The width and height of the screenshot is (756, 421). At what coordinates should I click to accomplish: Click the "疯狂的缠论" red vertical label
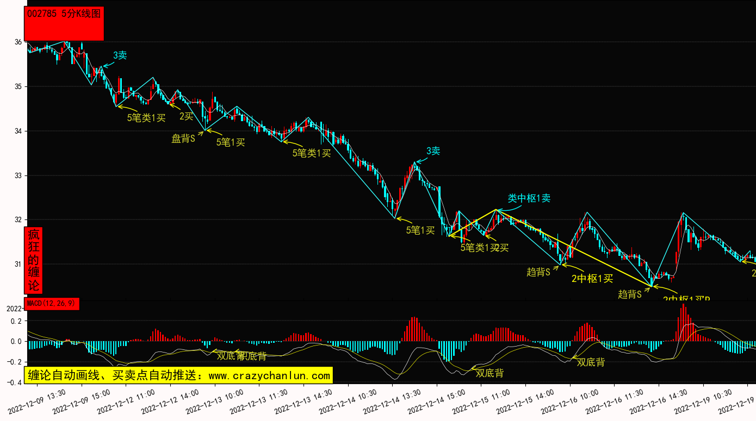[34, 260]
